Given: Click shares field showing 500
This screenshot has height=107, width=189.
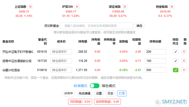Looking at the screenshot, I should click(x=155, y=70).
